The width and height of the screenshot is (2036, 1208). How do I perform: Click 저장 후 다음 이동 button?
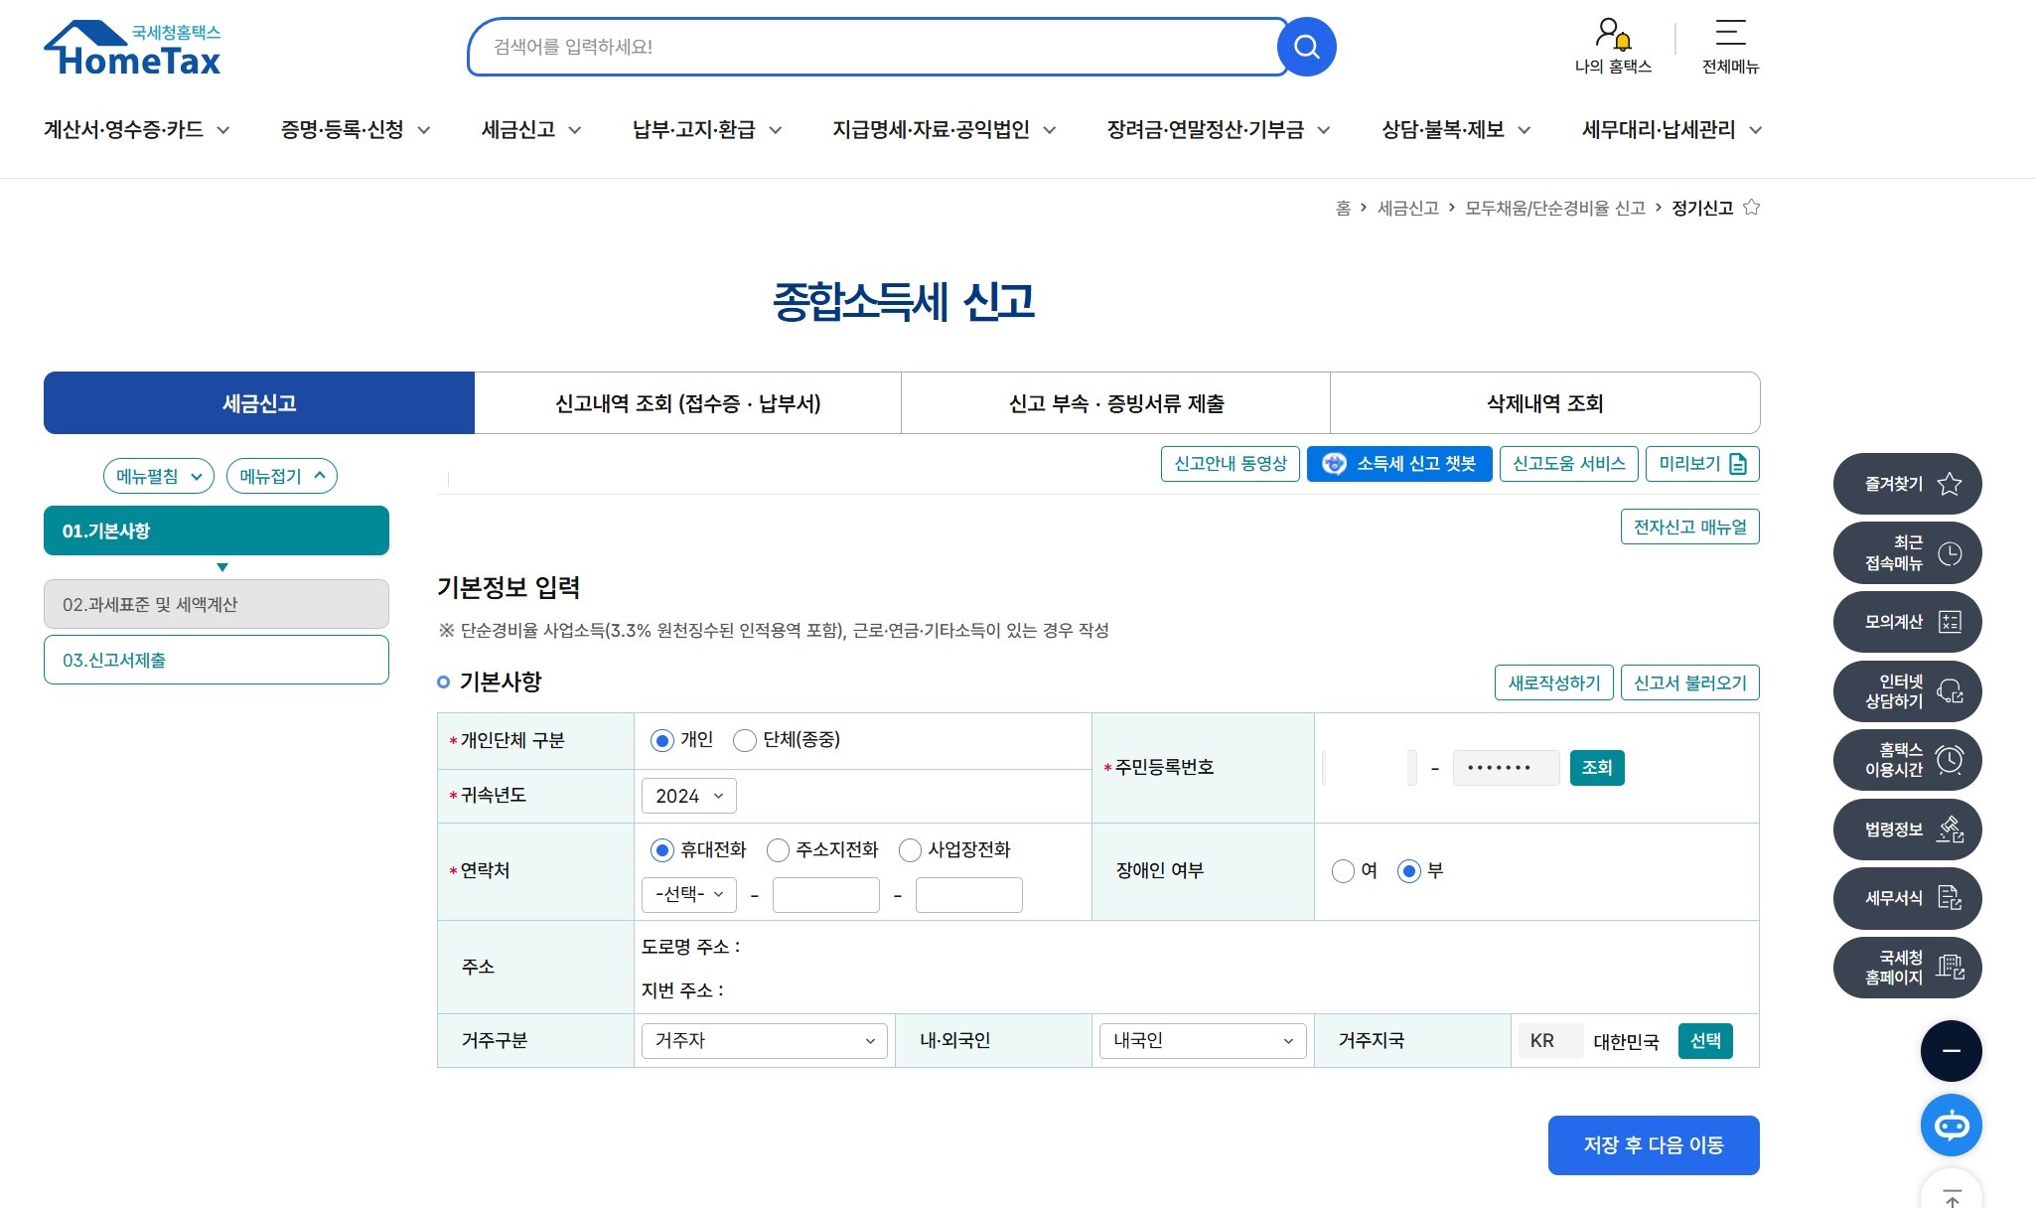coord(1653,1145)
